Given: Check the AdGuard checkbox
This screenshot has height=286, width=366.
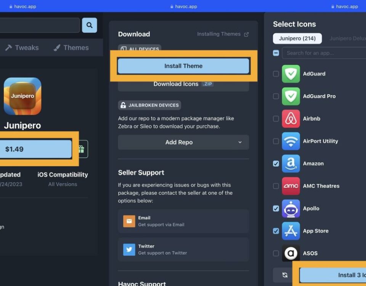Looking at the screenshot, I should click(276, 74).
